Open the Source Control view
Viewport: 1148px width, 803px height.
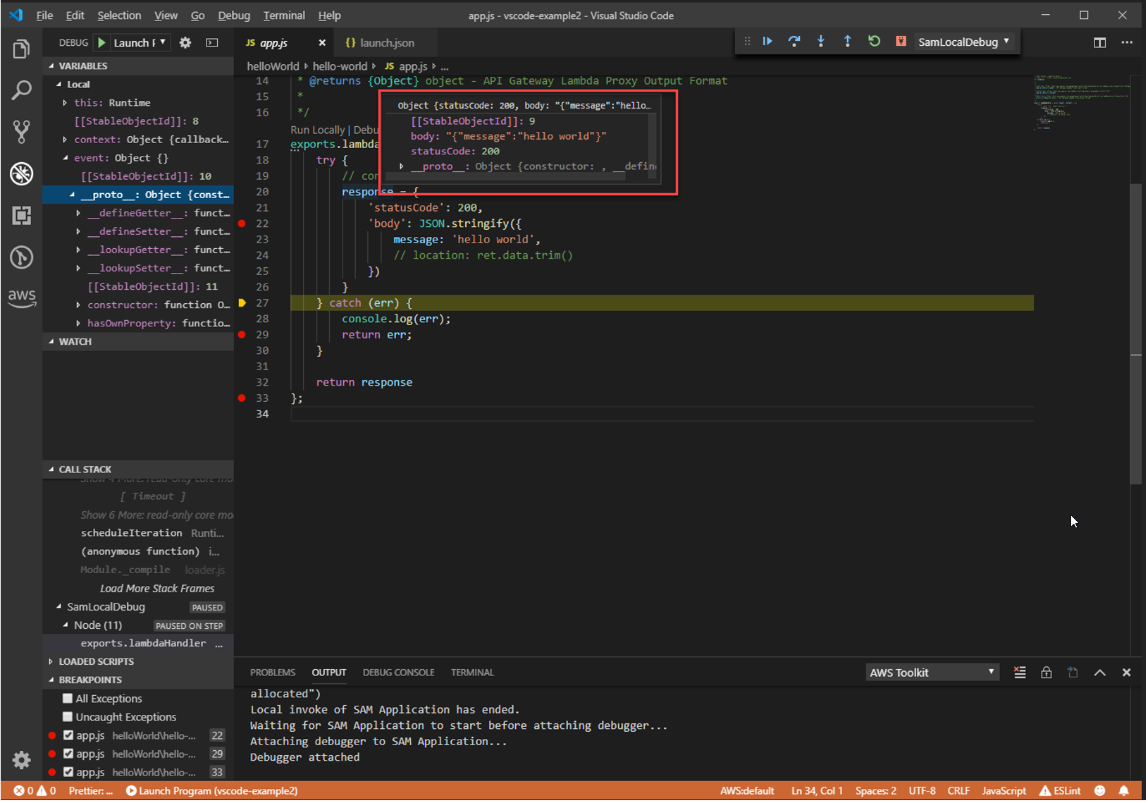tap(22, 131)
